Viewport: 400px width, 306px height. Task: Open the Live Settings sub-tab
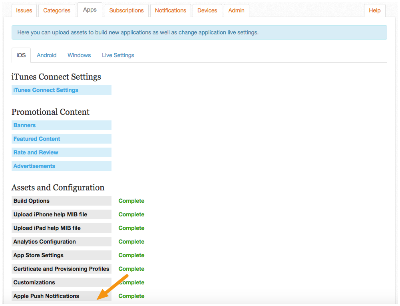point(118,55)
